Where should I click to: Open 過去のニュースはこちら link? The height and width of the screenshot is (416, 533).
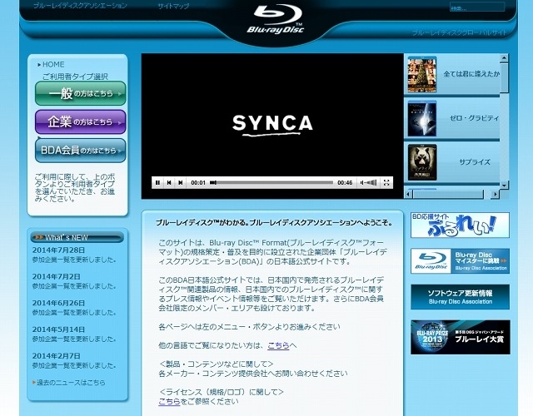pyautogui.click(x=69, y=383)
